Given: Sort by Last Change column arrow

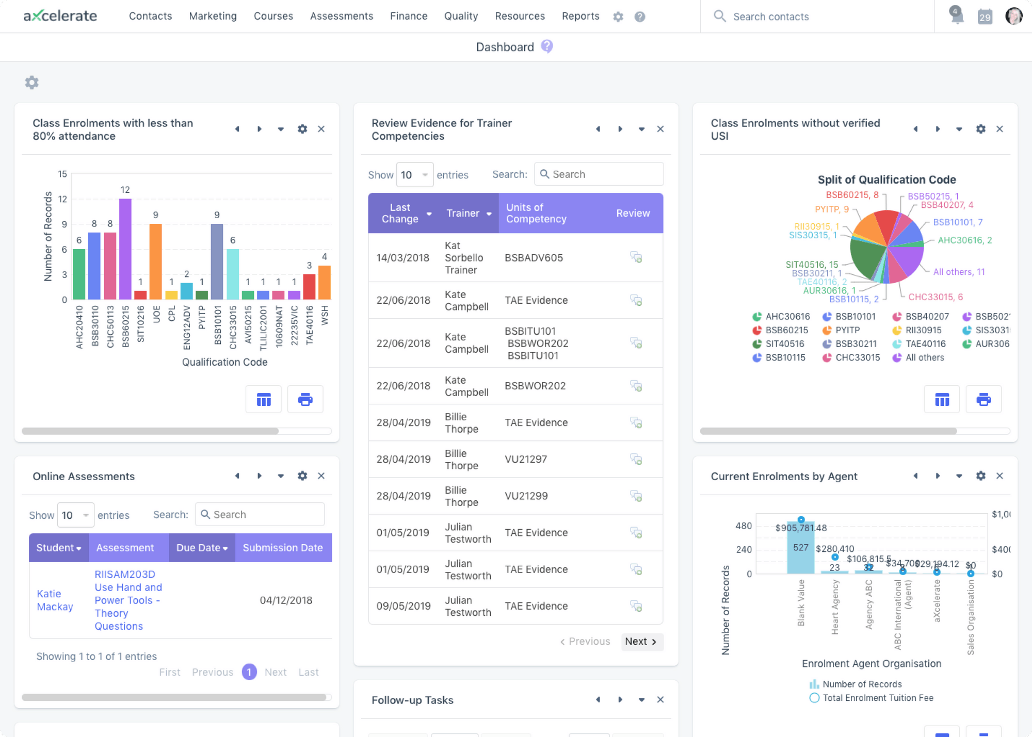Looking at the screenshot, I should 429,214.
